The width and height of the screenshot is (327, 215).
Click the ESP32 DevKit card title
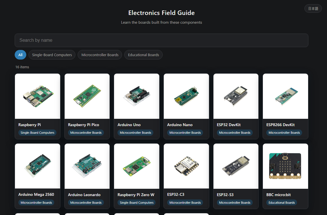click(229, 125)
